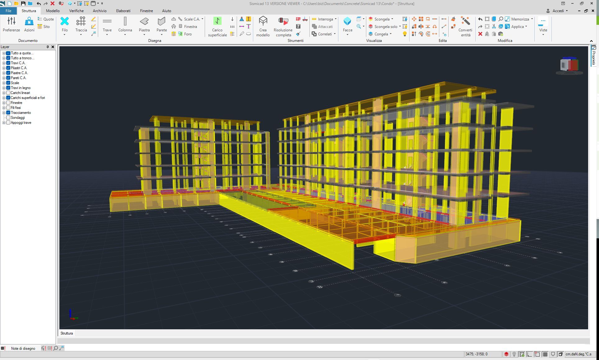This screenshot has width=599, height=360.
Task: Click the Crea modello icon
Action: tap(263, 21)
